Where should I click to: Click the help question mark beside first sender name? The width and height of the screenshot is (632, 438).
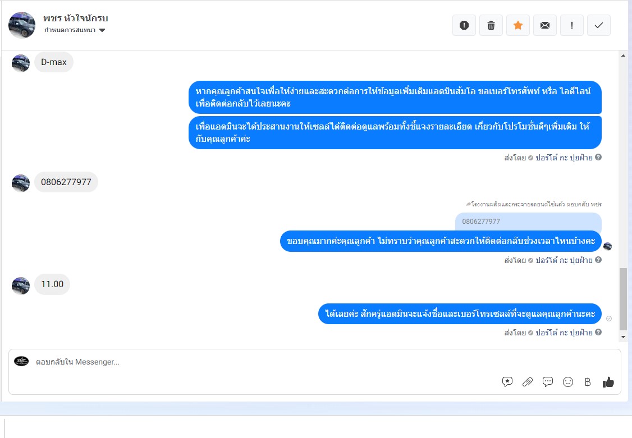click(598, 158)
